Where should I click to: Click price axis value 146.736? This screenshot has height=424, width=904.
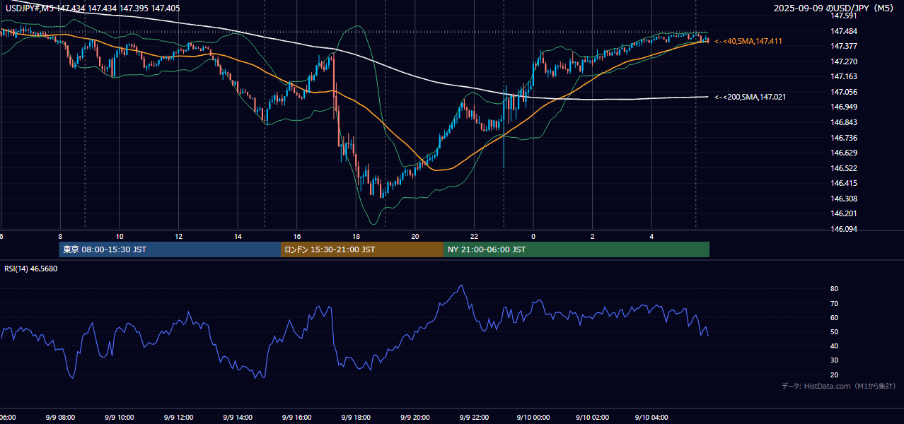pos(844,138)
